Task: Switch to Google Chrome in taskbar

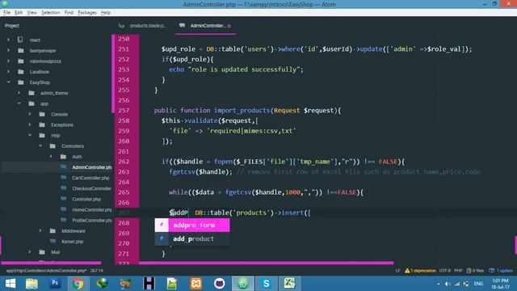Action: (78, 284)
